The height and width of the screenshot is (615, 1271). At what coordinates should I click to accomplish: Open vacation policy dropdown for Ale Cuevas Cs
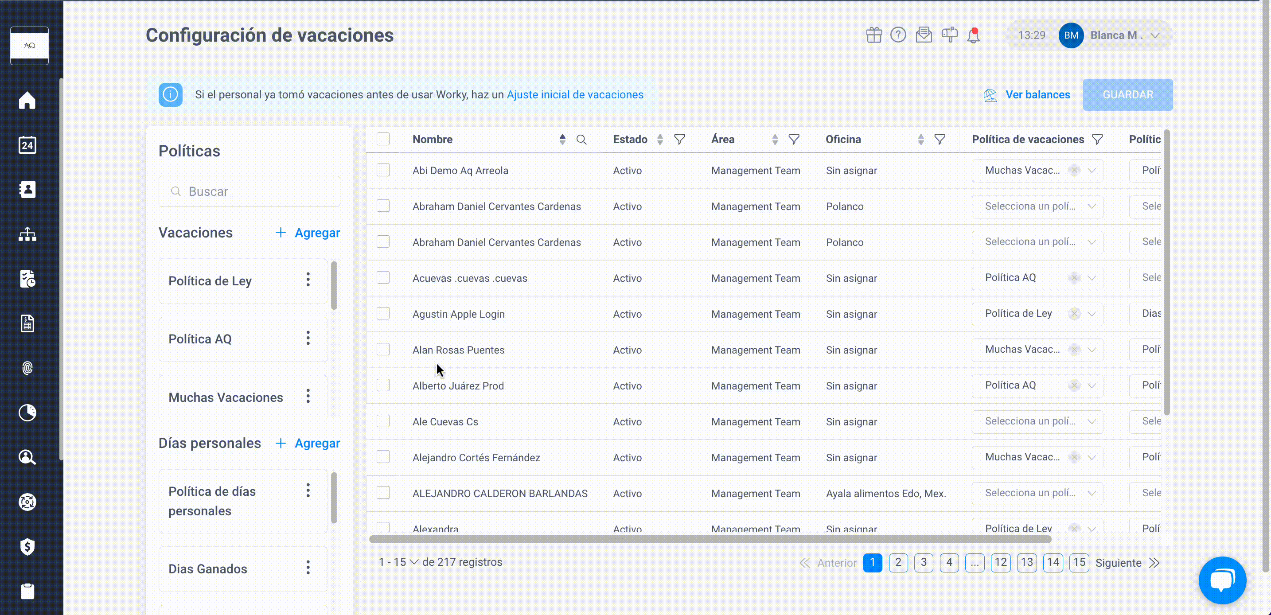pos(1037,421)
